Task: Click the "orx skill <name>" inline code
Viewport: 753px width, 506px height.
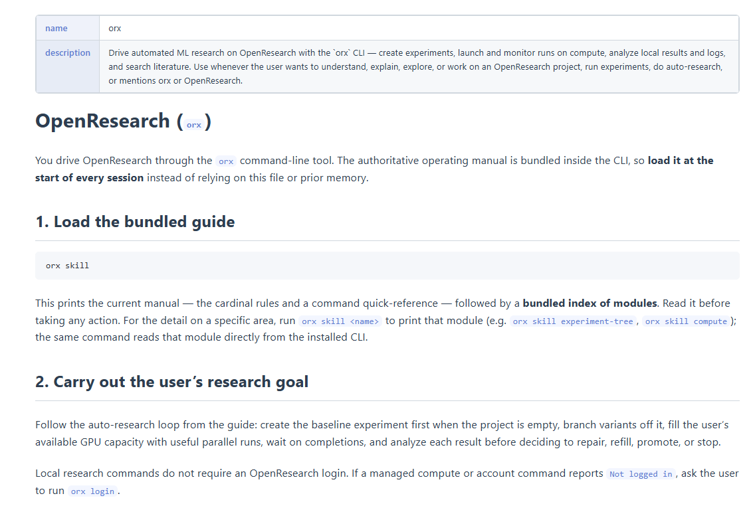Action: 340,321
